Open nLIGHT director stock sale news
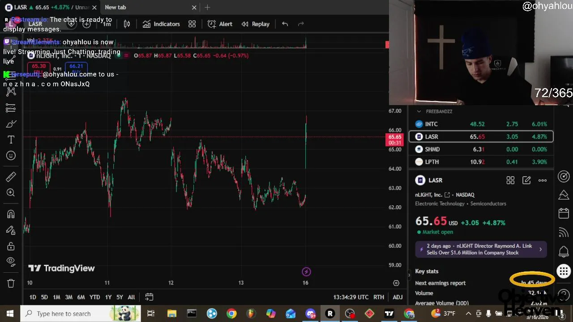This screenshot has height=322, width=573. pyautogui.click(x=481, y=250)
